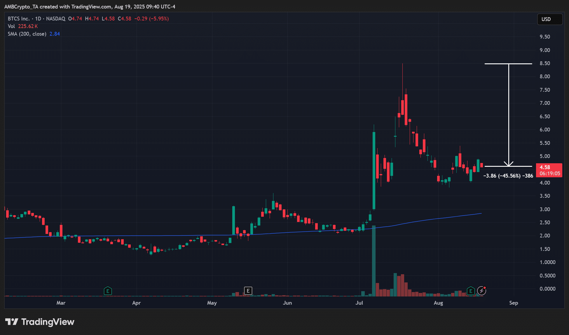Click the TradingView logo at the bottom left
Image resolution: width=569 pixels, height=335 pixels.
(40, 322)
